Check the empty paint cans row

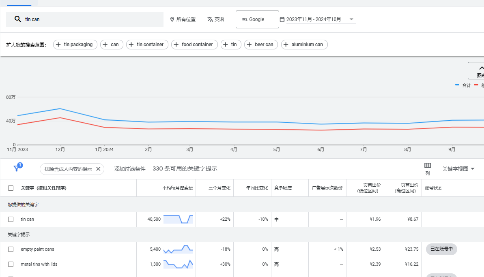click(11, 249)
